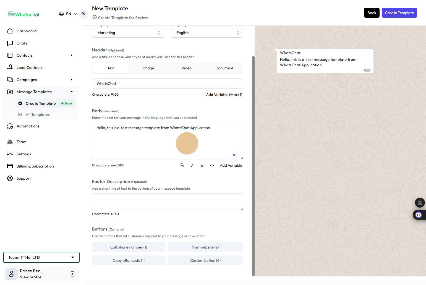426x285 pixels.
Task: Click the form's vertical scrollbar
Action: point(253,166)
